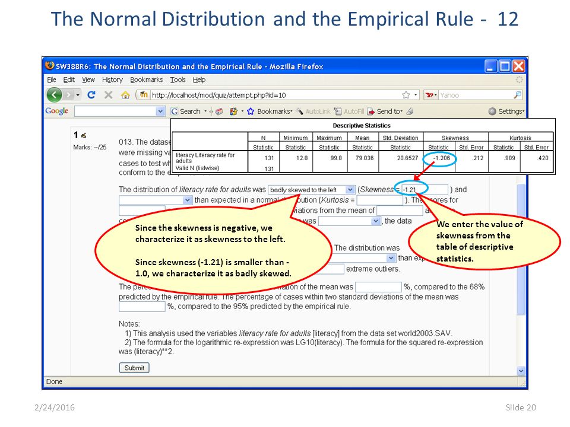This screenshot has width=570, height=427.
Task: Reload the current page
Action: pos(91,95)
